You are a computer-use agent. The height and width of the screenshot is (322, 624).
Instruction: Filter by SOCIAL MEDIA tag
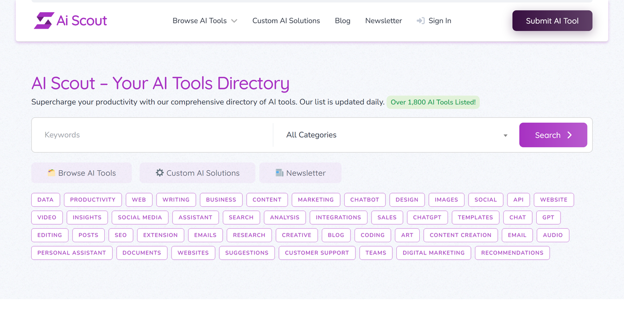click(x=140, y=217)
